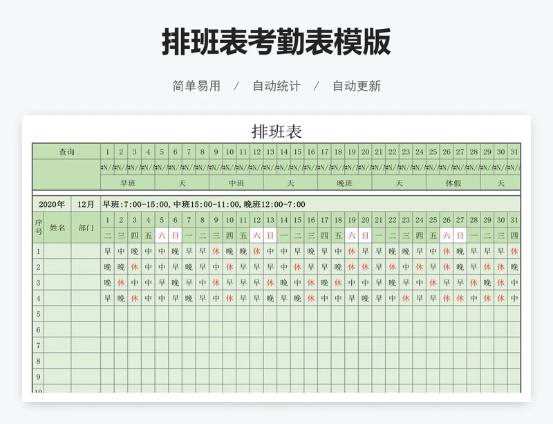Viewport: 553px width, 424px height.
Task: Click the empty 姓名 cell in row 1
Action: pyautogui.click(x=57, y=251)
